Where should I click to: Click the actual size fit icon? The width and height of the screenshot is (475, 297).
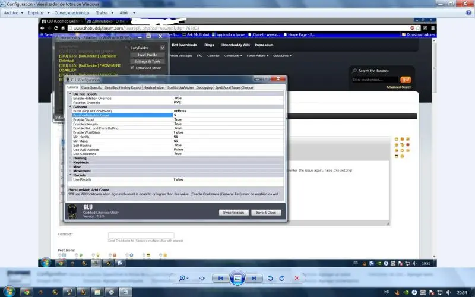202,278
